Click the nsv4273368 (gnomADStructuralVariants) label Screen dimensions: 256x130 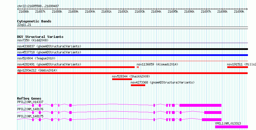pos(163,82)
